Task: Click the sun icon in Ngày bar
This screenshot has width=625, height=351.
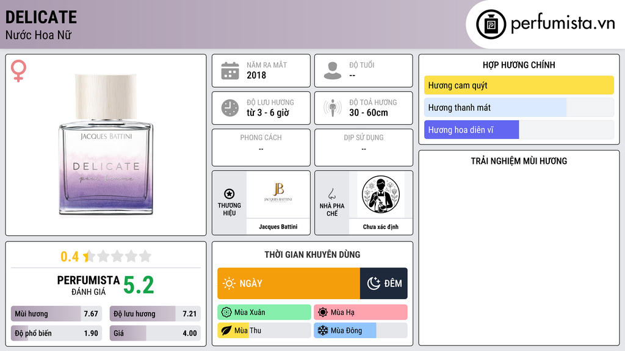Action: (229, 283)
